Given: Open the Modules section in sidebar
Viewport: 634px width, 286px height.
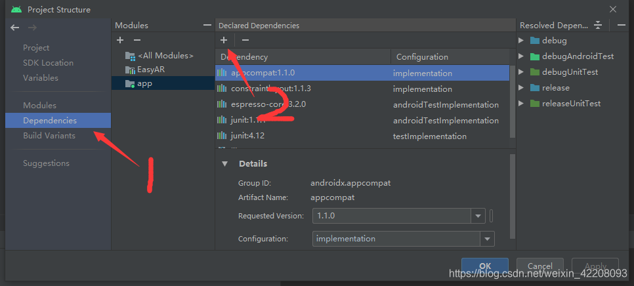Looking at the screenshot, I should point(39,106).
